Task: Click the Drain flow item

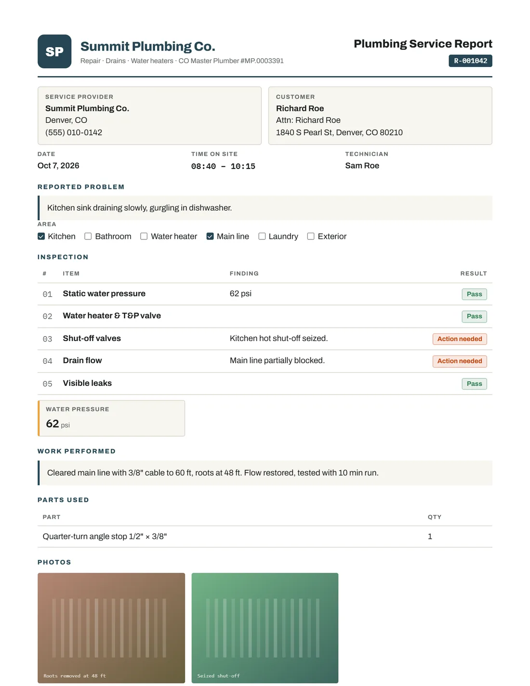Action: click(82, 361)
